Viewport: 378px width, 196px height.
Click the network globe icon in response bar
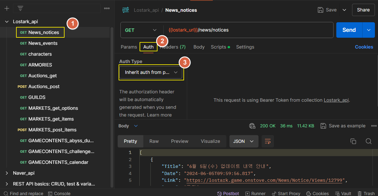[x=252, y=126]
